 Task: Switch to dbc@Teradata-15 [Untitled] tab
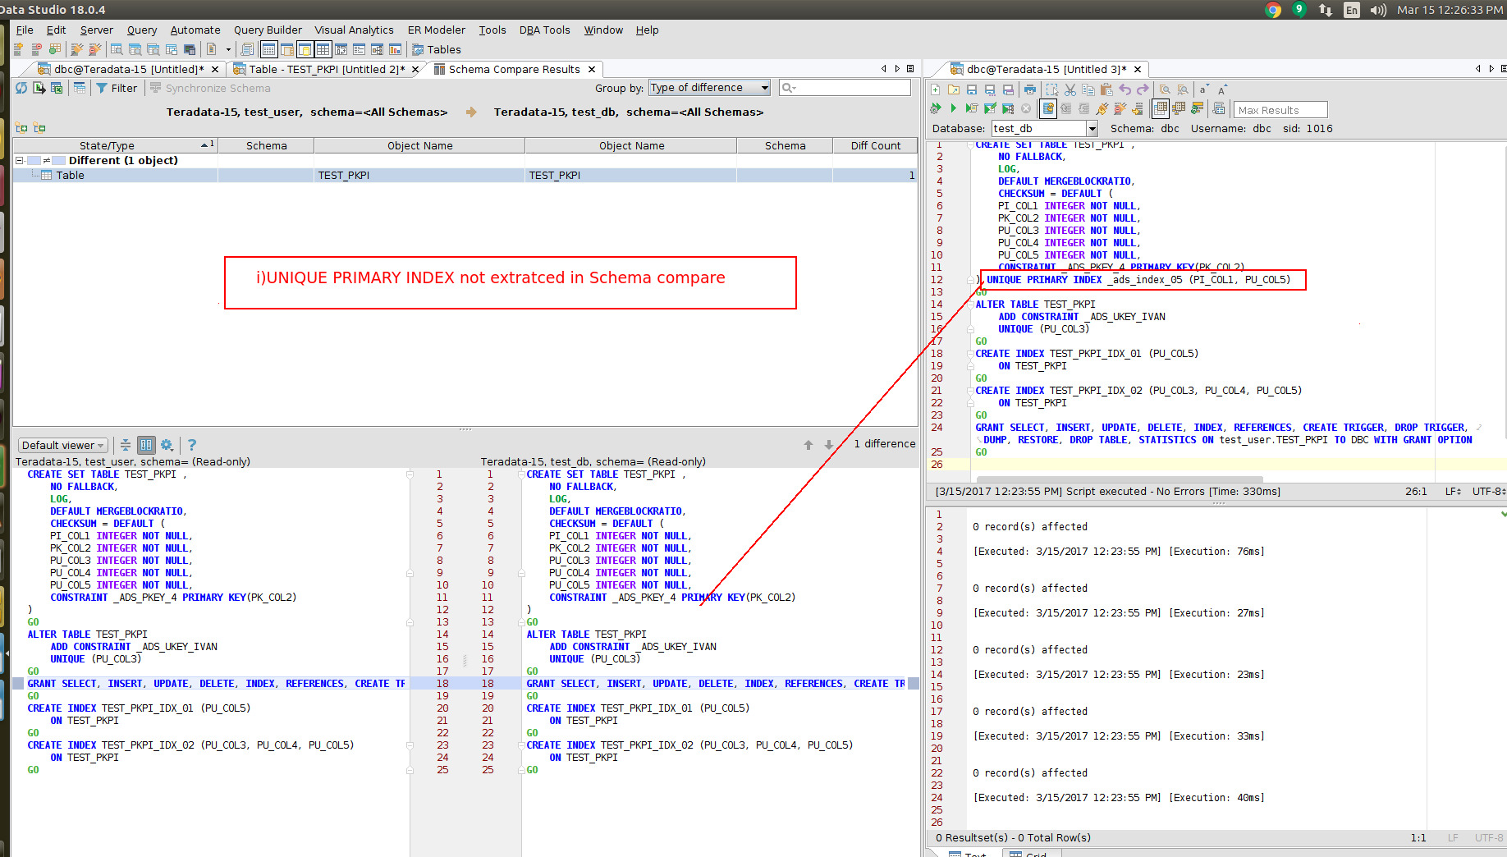point(129,69)
